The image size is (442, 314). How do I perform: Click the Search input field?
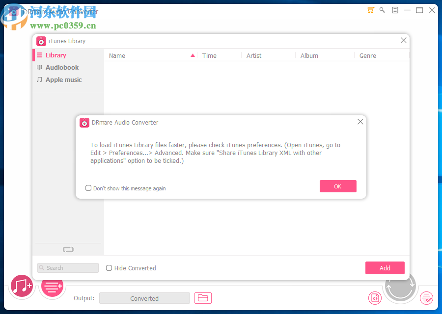pos(68,268)
